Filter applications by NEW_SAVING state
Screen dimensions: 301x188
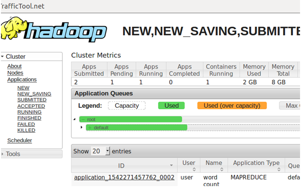(x=34, y=94)
